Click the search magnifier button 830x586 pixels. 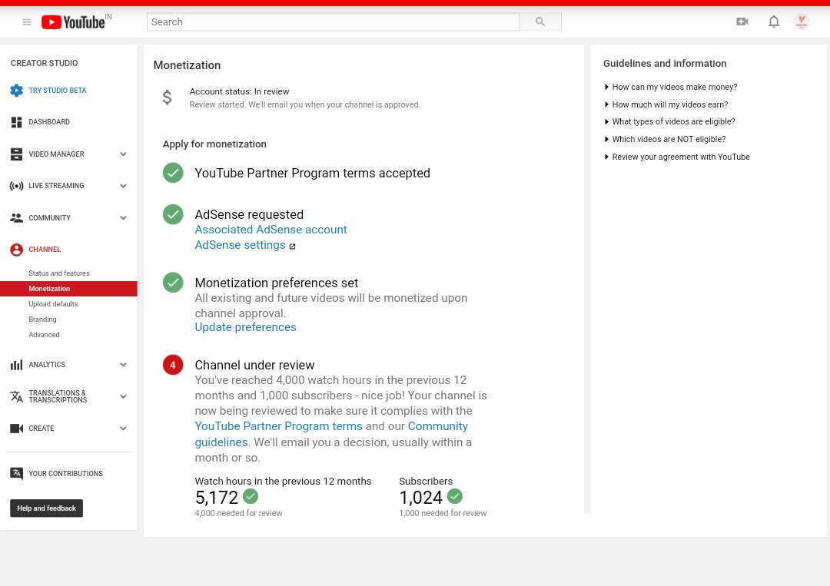coord(540,22)
